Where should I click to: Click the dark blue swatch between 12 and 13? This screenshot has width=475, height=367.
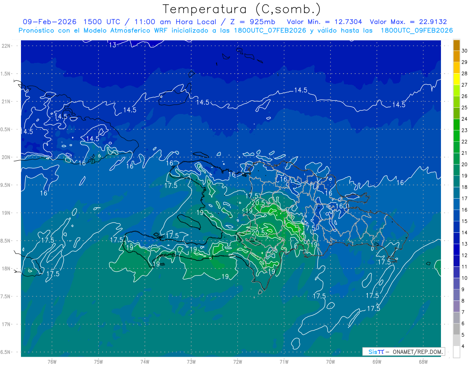(x=457, y=250)
